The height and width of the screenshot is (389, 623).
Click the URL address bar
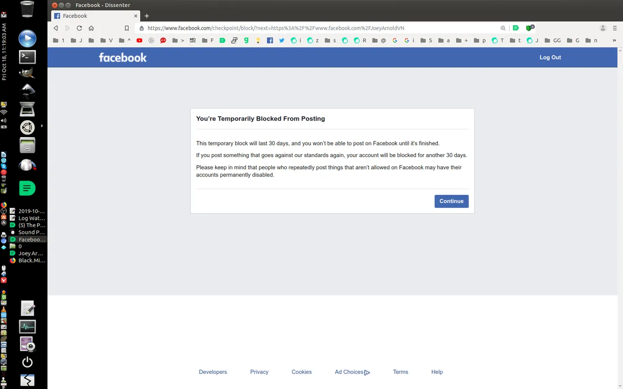(x=321, y=28)
